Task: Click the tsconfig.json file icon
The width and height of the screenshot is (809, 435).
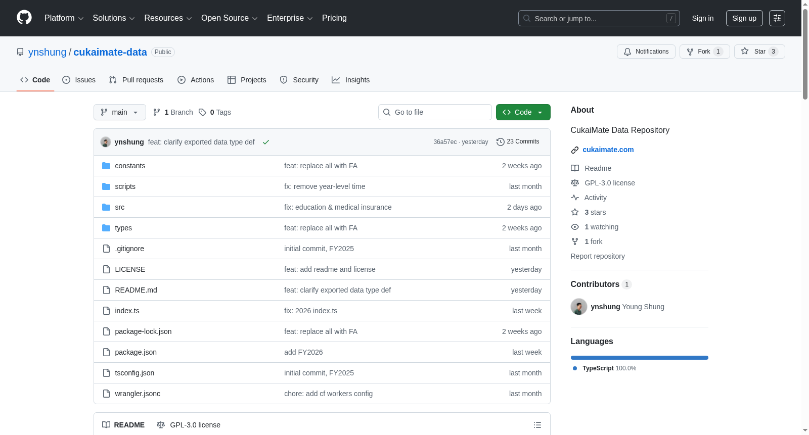Action: point(106,373)
